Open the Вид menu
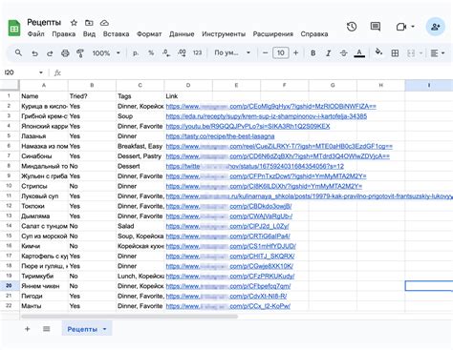 [89, 34]
